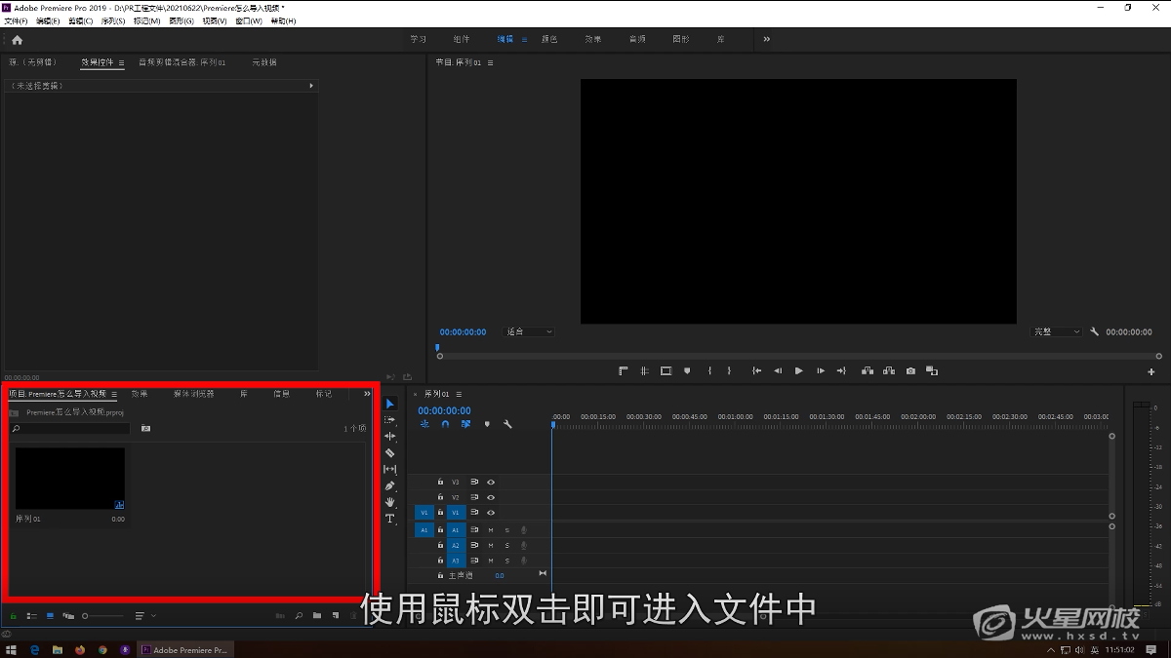The height and width of the screenshot is (658, 1171).
Task: Click the Extract button
Action: point(889,370)
